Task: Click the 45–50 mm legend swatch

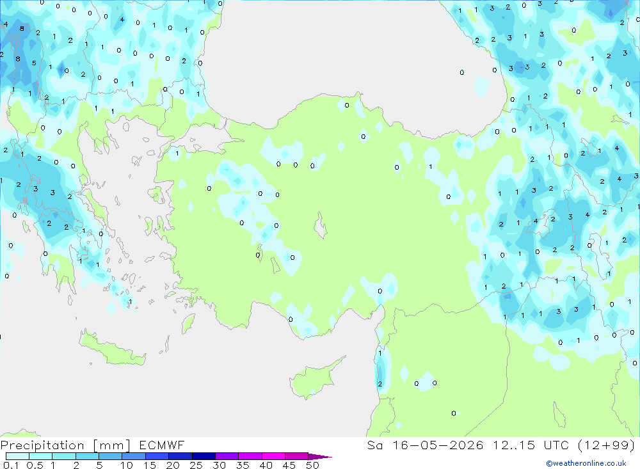Action: point(296,456)
